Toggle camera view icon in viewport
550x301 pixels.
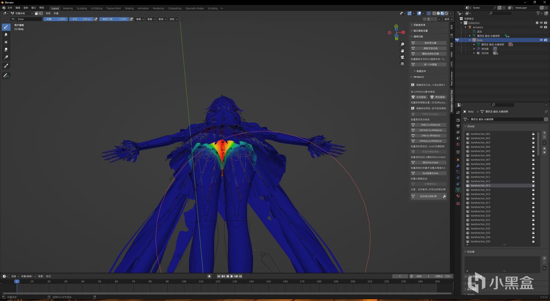[x=403, y=57]
